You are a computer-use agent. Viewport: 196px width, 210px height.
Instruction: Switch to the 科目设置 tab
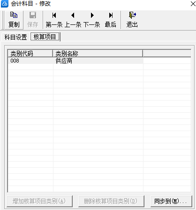(x=15, y=37)
